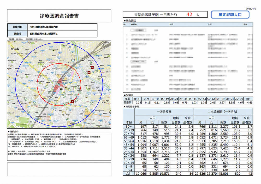Click the total population cell 45,006

click(x=223, y=174)
